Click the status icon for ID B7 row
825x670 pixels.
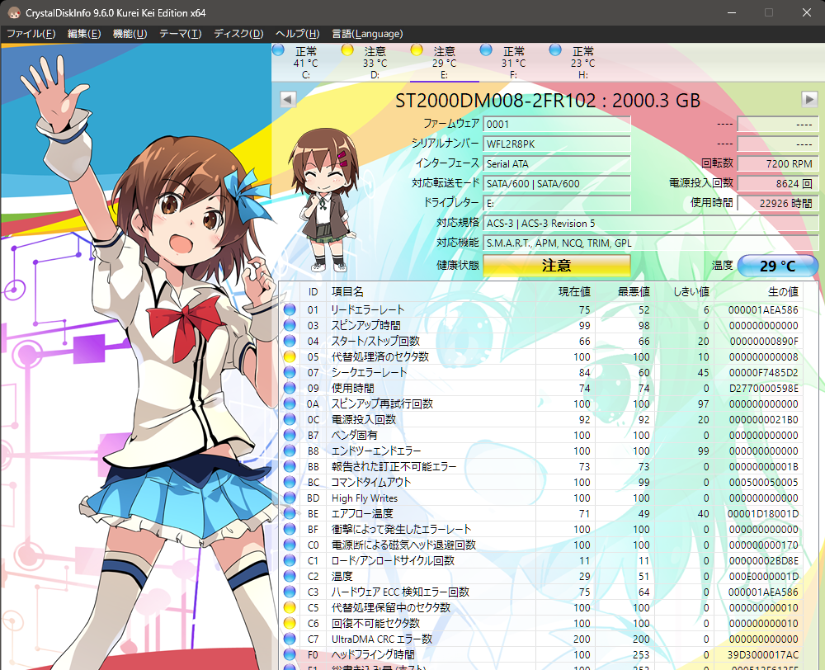click(290, 435)
